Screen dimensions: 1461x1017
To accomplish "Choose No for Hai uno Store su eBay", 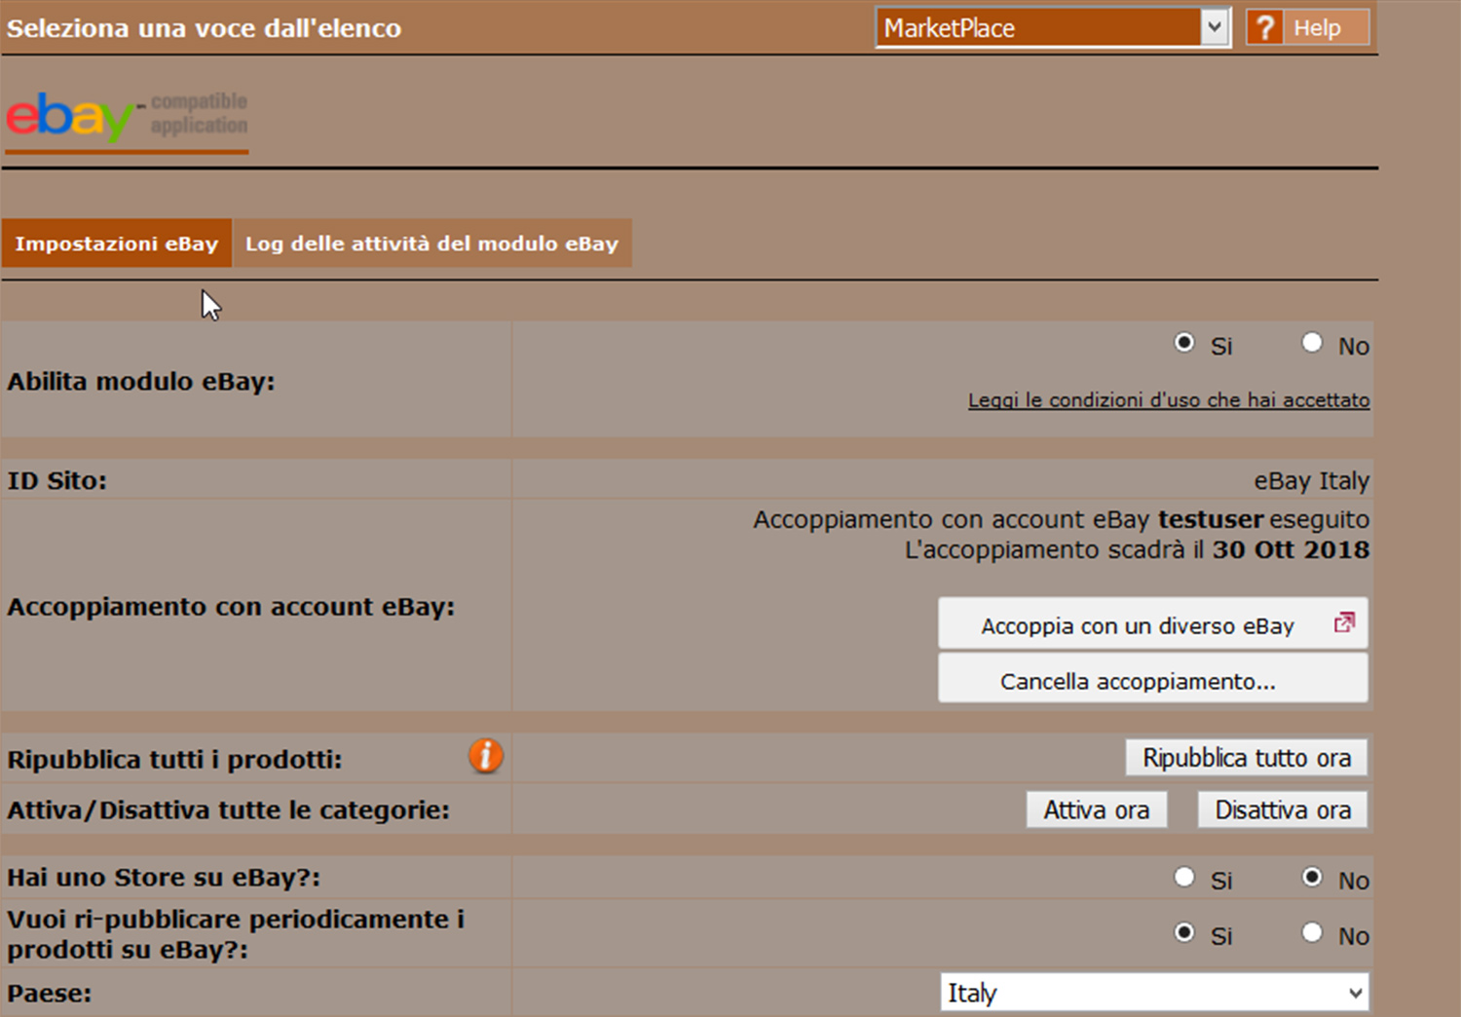I will [x=1312, y=878].
